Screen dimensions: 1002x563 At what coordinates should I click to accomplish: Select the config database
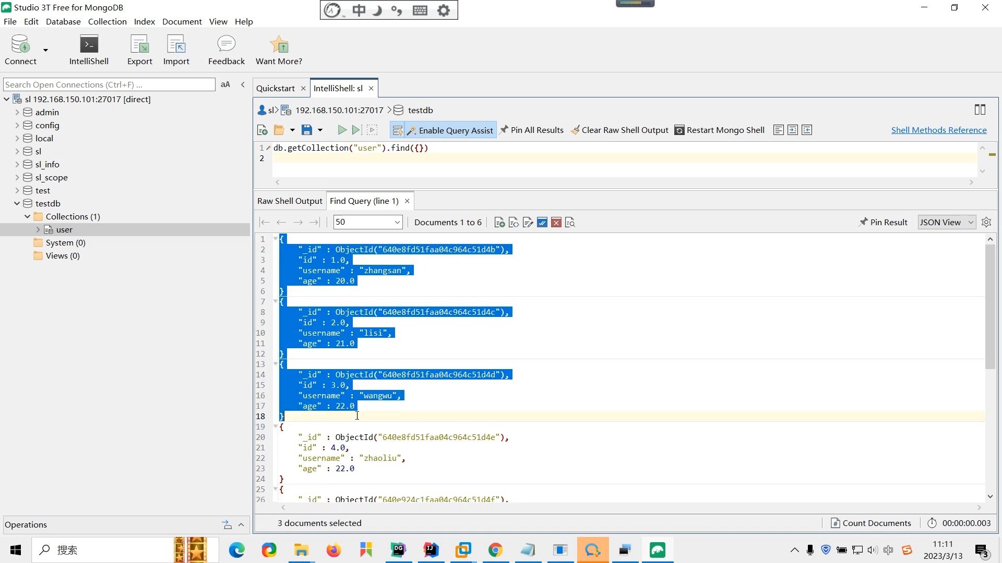pos(47,125)
